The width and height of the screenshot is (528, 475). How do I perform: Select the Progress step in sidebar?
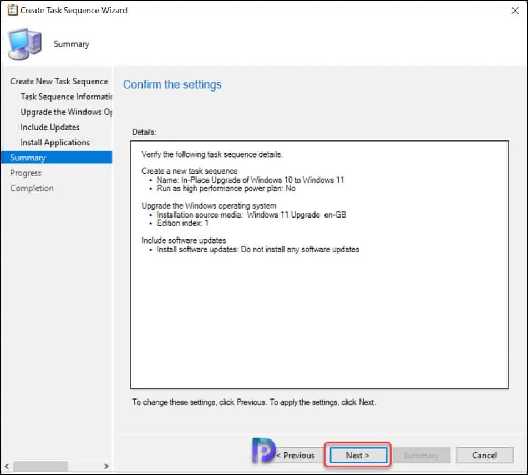[26, 173]
